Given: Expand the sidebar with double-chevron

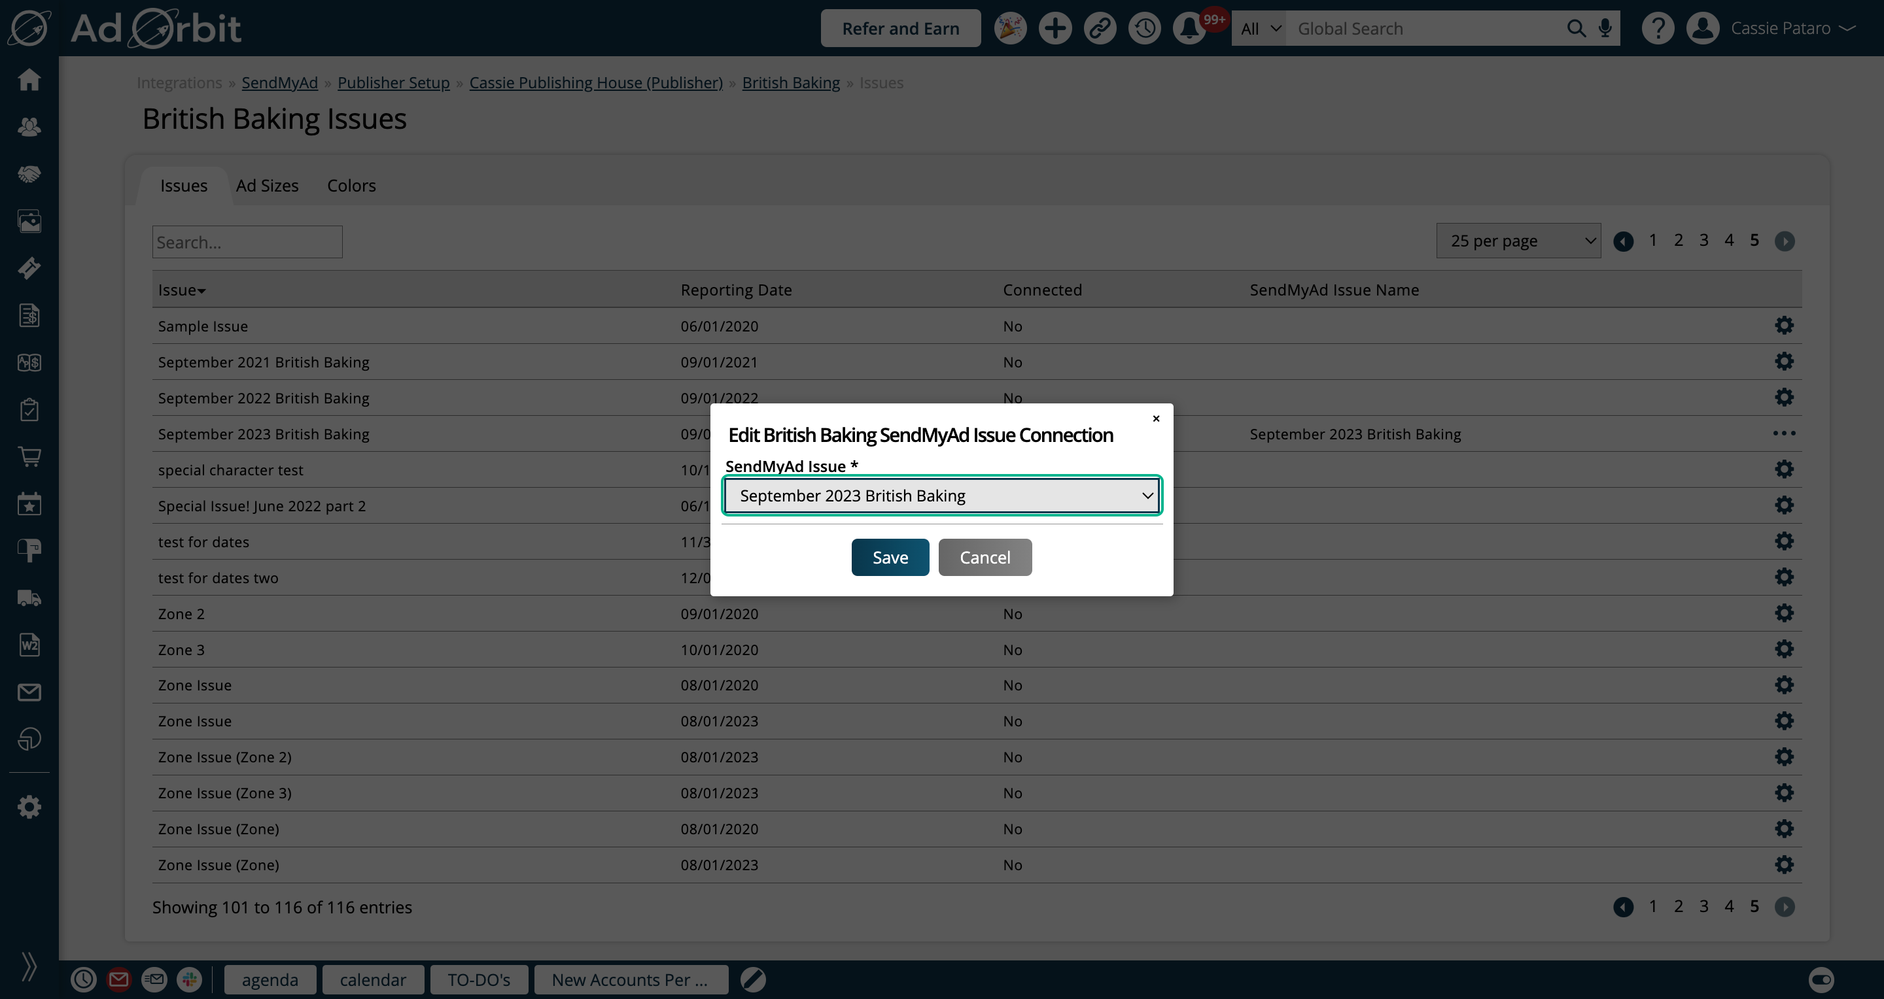Looking at the screenshot, I should (x=29, y=966).
